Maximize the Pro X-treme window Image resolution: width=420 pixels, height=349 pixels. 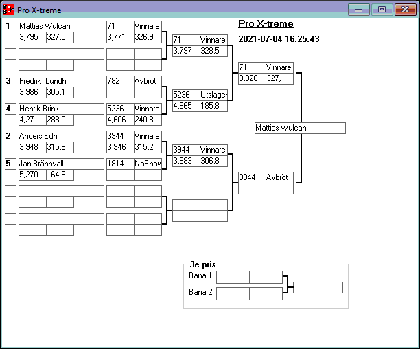(381, 10)
